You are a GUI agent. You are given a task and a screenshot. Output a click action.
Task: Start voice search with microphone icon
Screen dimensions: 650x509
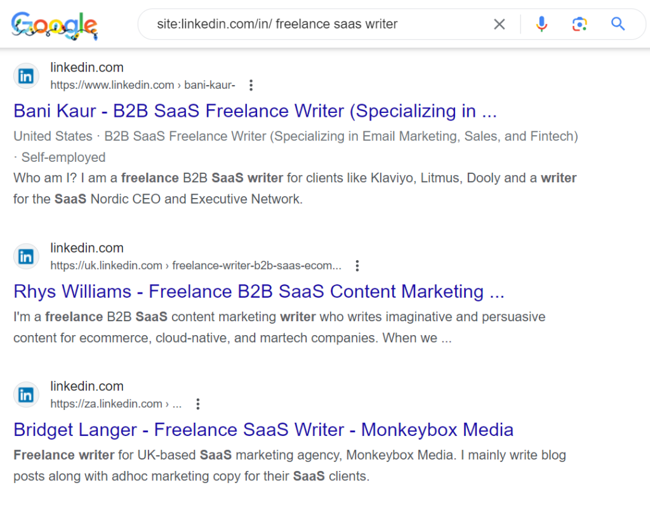(x=541, y=24)
